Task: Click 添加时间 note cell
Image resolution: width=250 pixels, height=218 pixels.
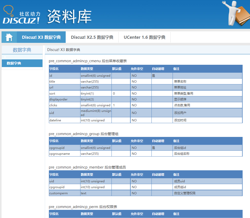Action: click(207, 120)
